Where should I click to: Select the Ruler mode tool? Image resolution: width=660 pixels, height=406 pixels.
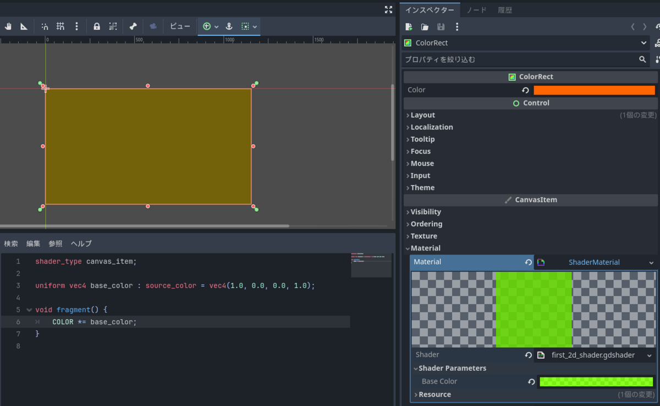[x=24, y=25]
